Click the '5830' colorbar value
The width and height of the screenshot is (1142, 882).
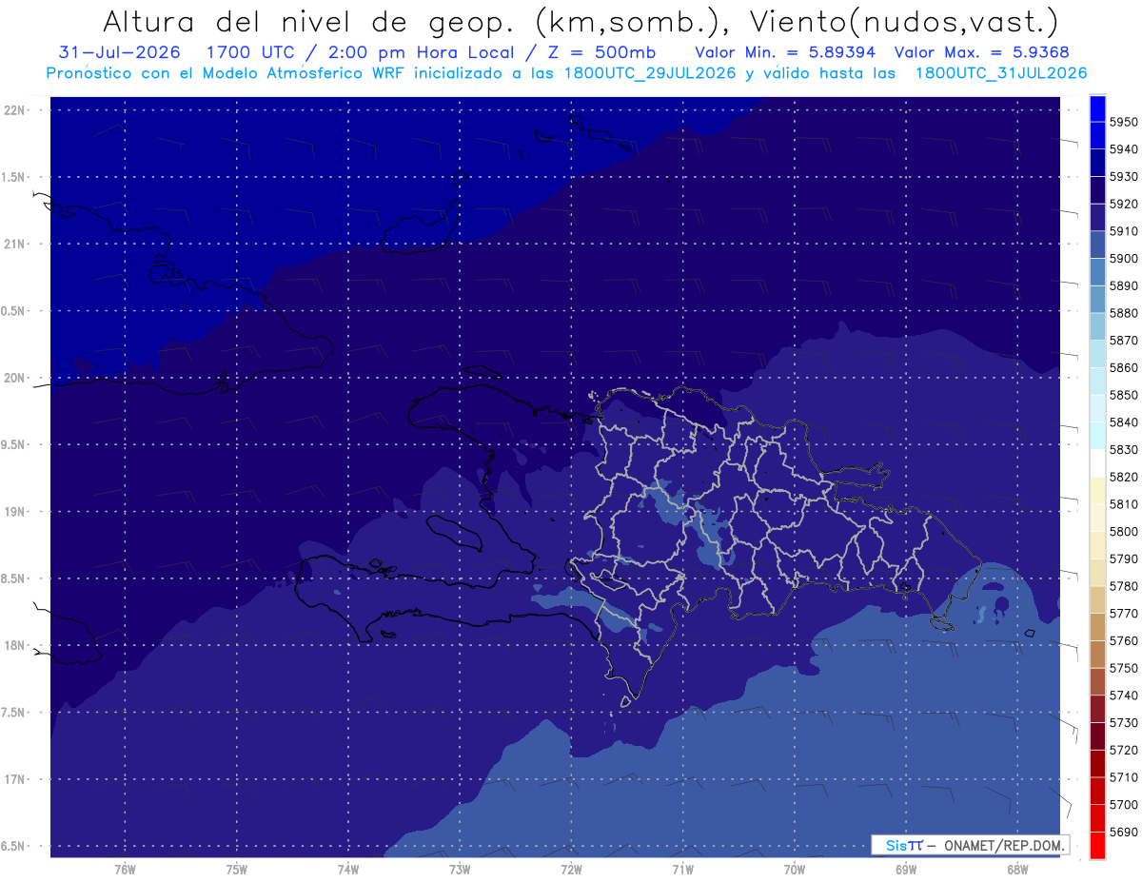coord(1123,449)
